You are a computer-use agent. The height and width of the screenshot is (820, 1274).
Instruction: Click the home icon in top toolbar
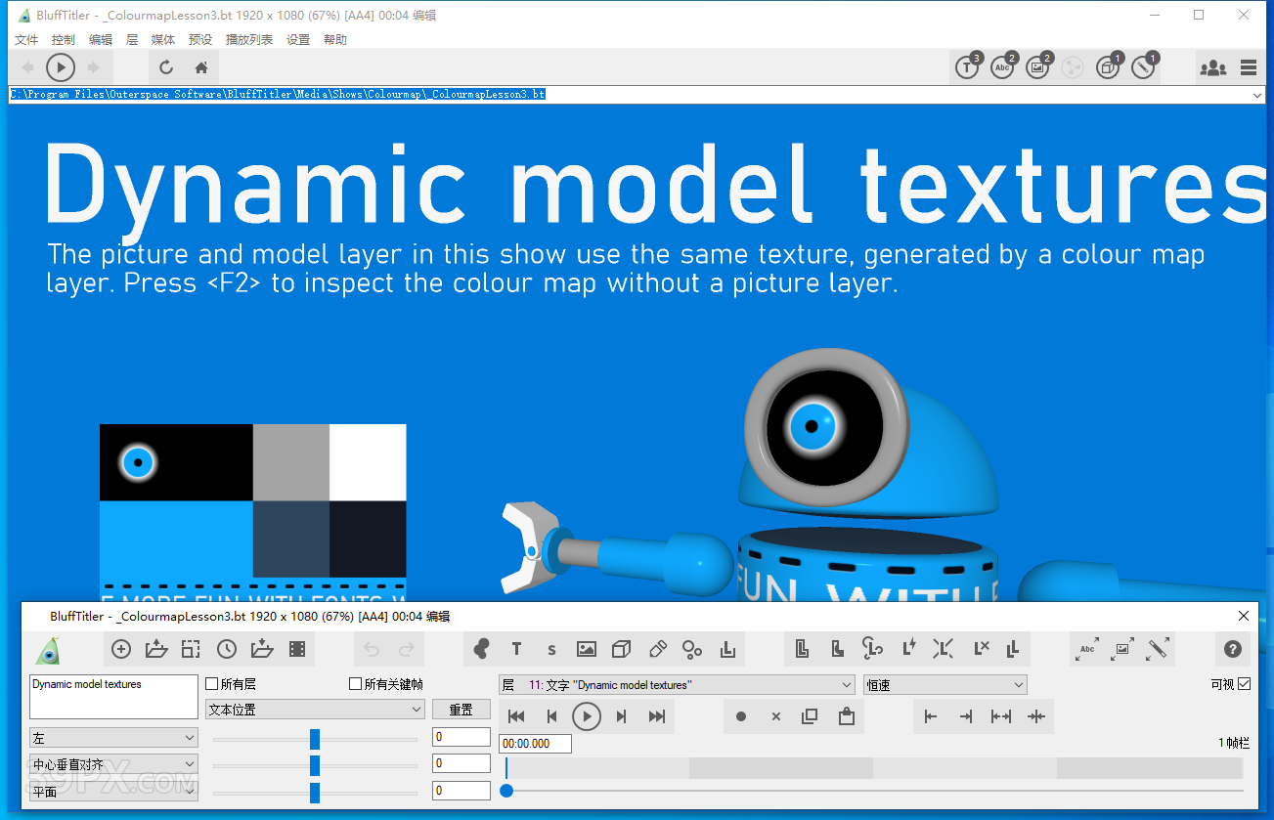pyautogui.click(x=201, y=67)
